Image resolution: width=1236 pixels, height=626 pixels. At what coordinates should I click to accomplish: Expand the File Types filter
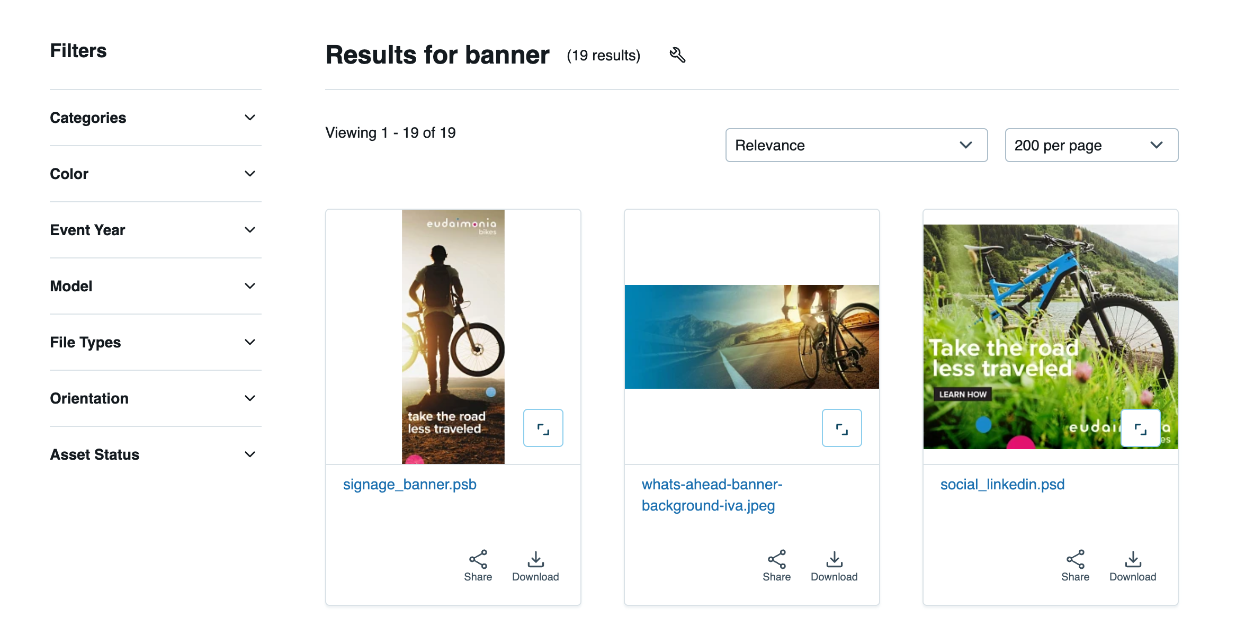coord(155,342)
